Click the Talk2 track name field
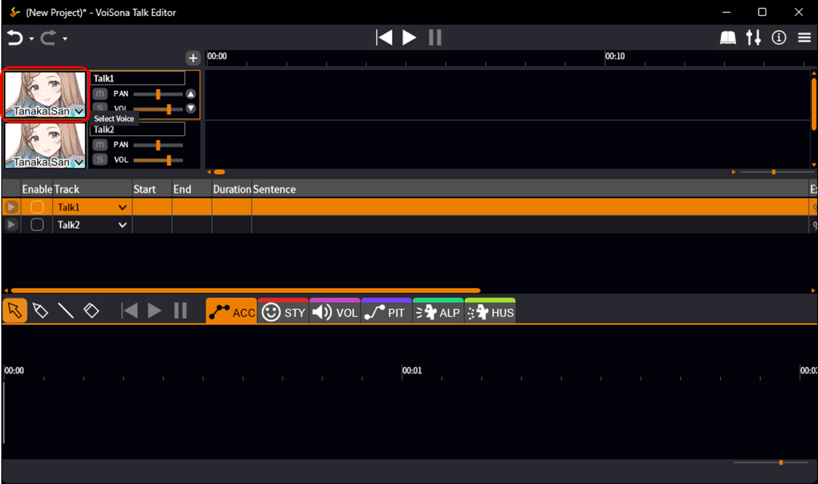Image resolution: width=818 pixels, height=484 pixels. pyautogui.click(x=138, y=129)
